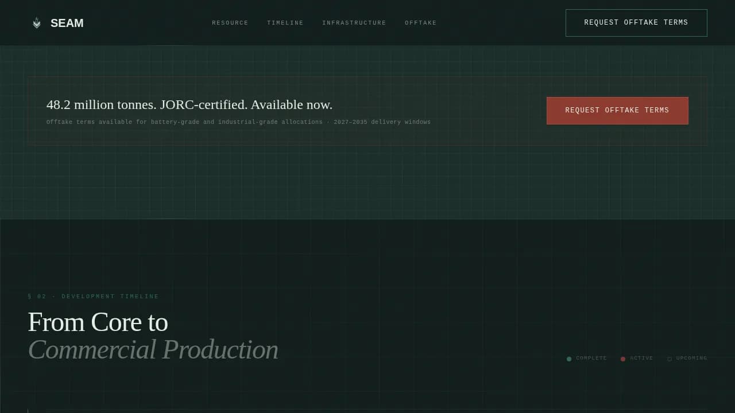The image size is (735, 413).
Task: Click the JORC-certified text in the banner
Action: tap(203, 105)
